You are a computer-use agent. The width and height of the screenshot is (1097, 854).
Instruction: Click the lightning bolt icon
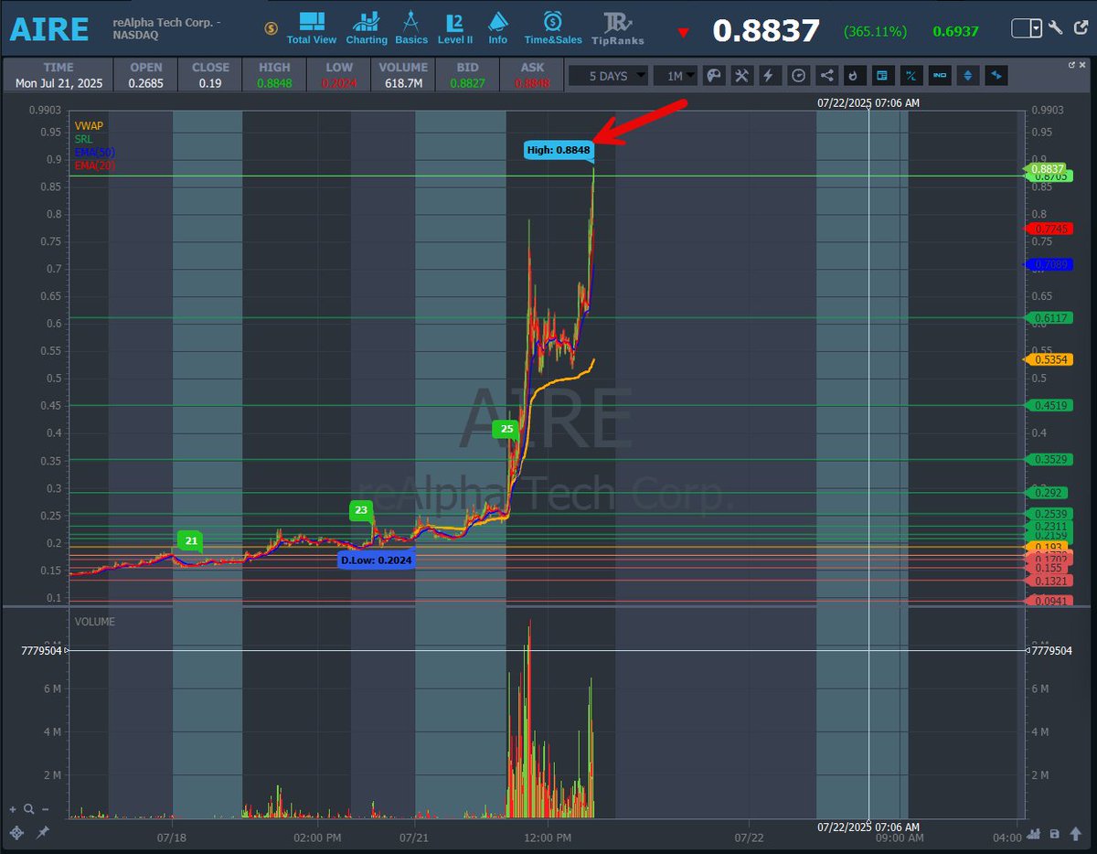(x=770, y=76)
